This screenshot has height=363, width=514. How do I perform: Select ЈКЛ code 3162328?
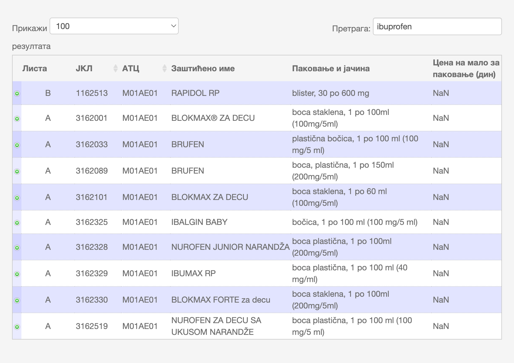(92, 247)
